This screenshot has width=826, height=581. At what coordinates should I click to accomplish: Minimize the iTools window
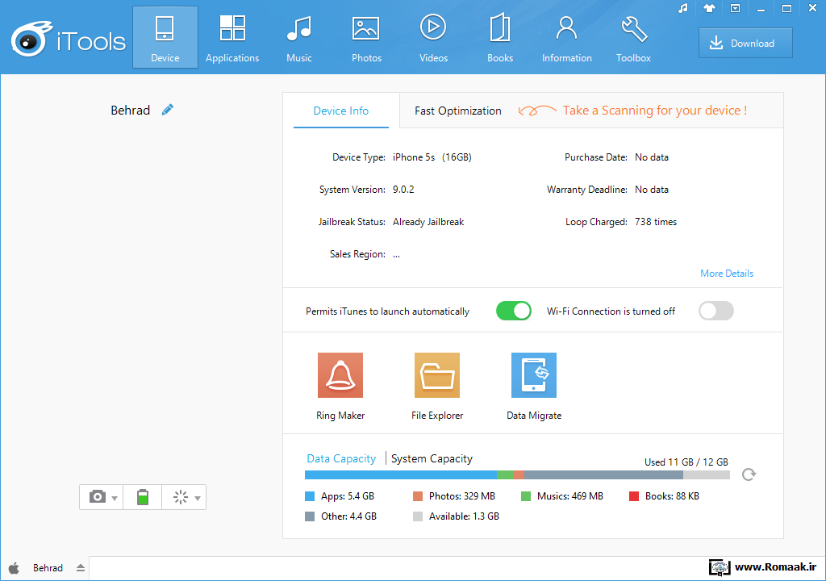pyautogui.click(x=761, y=9)
